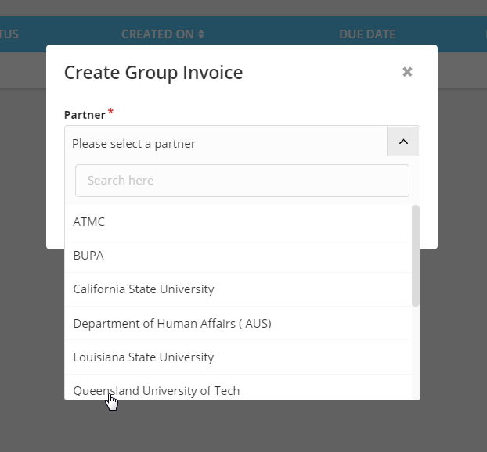Click the DUE DATE column header

click(x=367, y=34)
